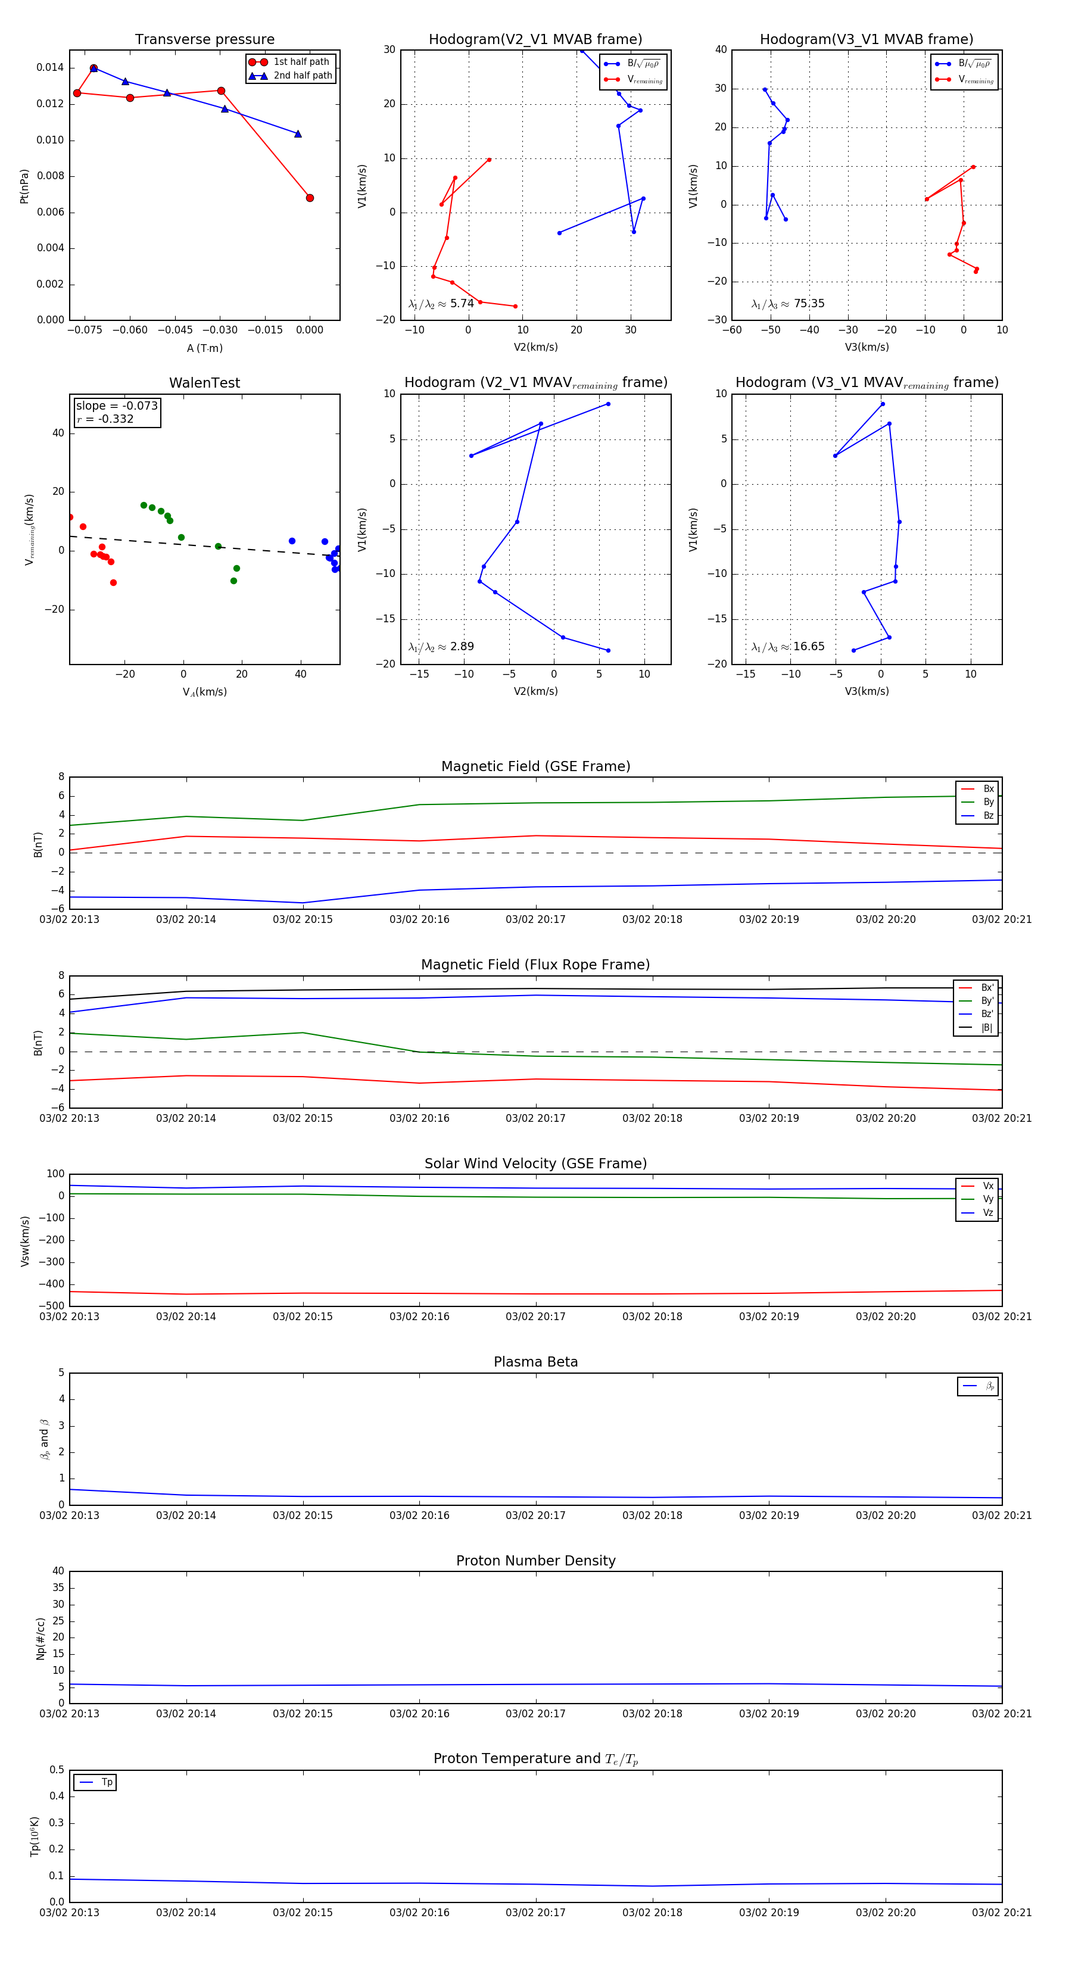Click the 'Vsw(km/s)' y-axis label
This screenshot has height=1965, width=1072.
[x=24, y=1241]
